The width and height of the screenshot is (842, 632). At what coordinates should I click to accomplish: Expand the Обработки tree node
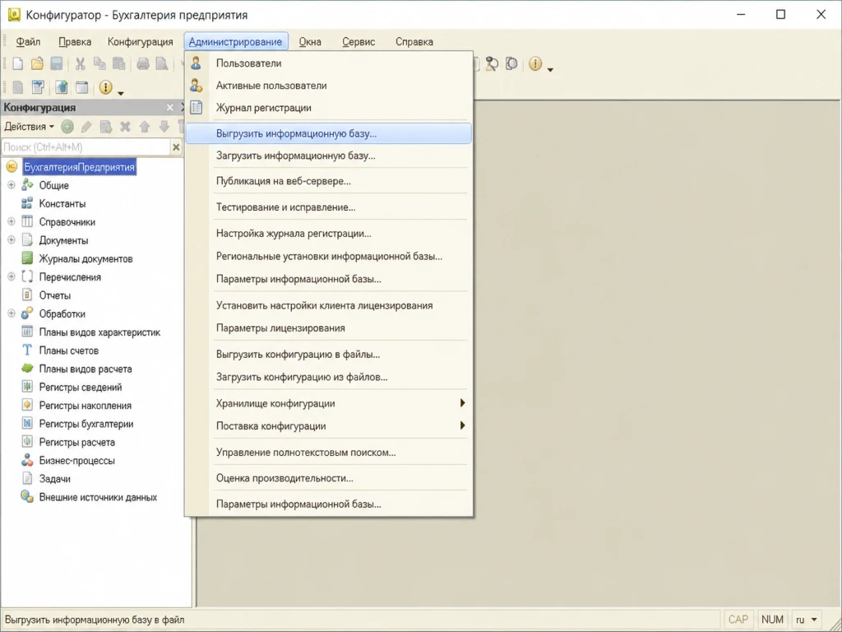12,314
